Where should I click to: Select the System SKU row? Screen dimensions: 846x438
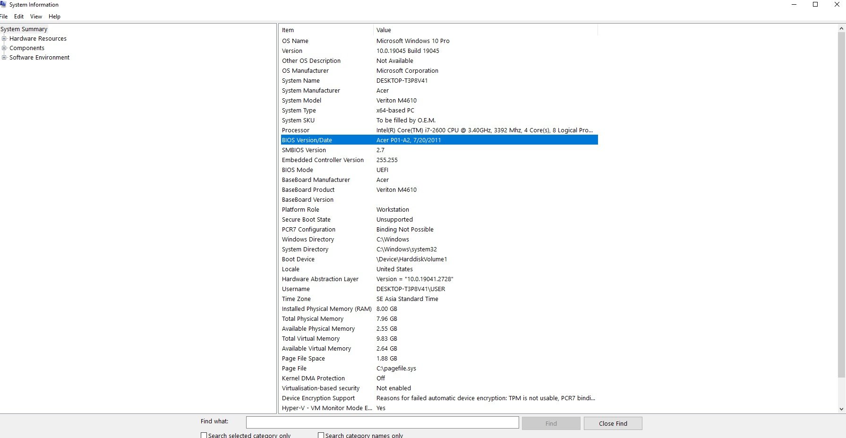pyautogui.click(x=439, y=120)
